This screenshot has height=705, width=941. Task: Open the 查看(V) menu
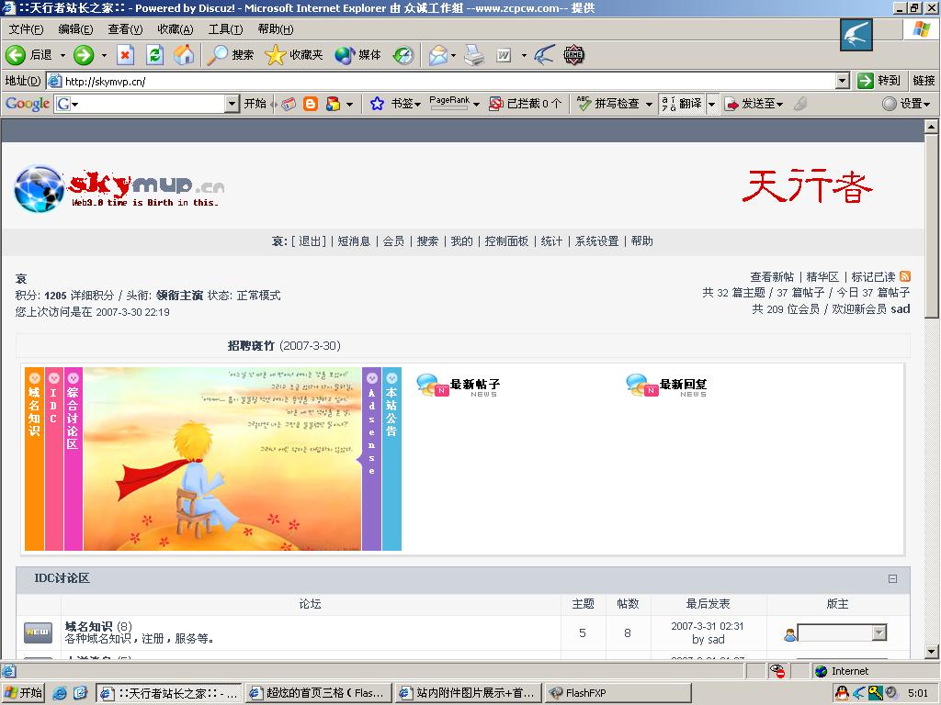[125, 29]
